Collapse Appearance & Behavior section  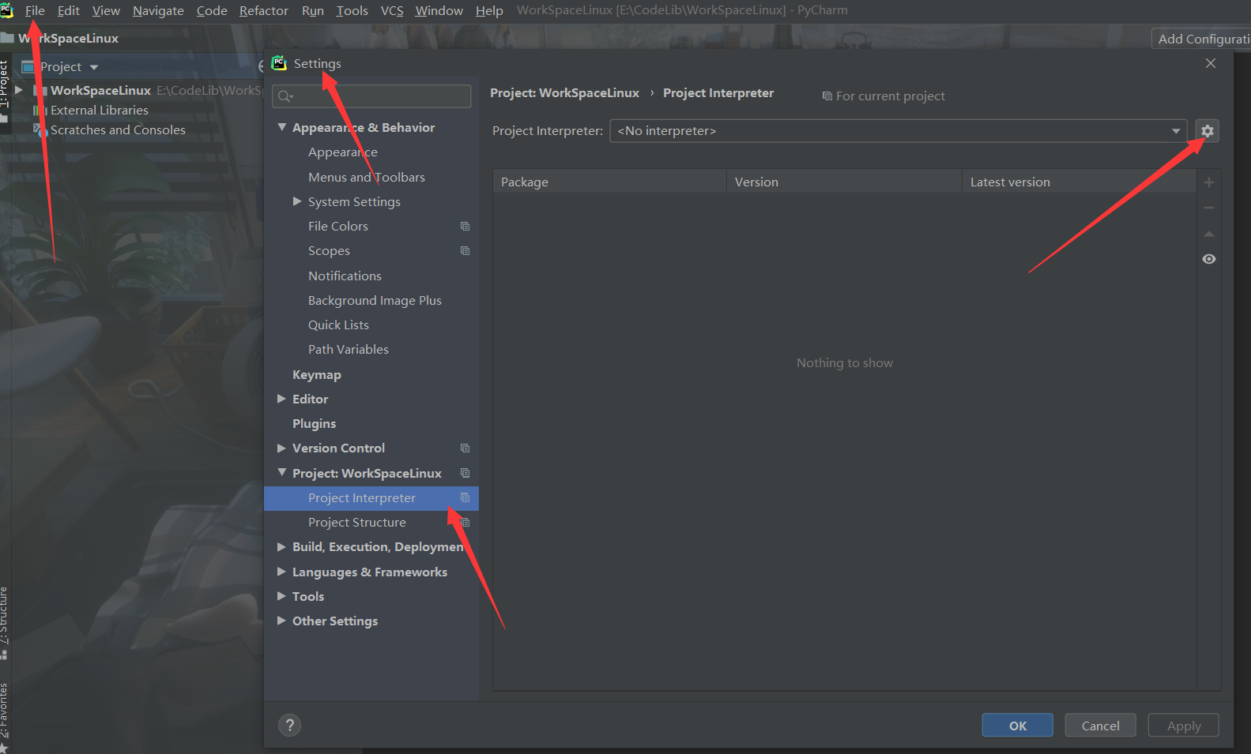tap(282, 127)
